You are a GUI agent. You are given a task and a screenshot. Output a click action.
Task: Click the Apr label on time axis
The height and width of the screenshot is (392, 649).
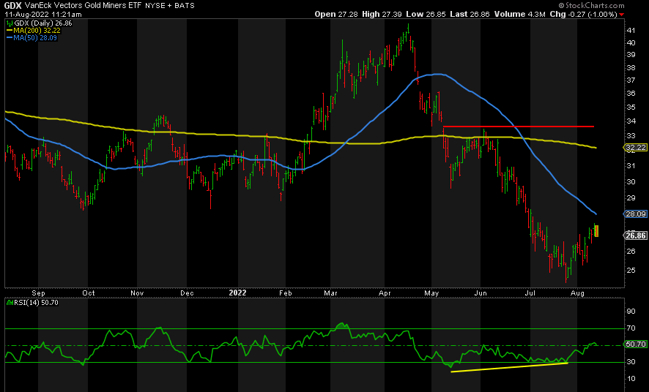(385, 293)
